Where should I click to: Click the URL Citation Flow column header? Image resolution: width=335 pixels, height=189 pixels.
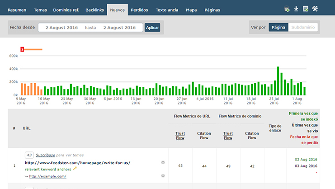tap(204, 136)
